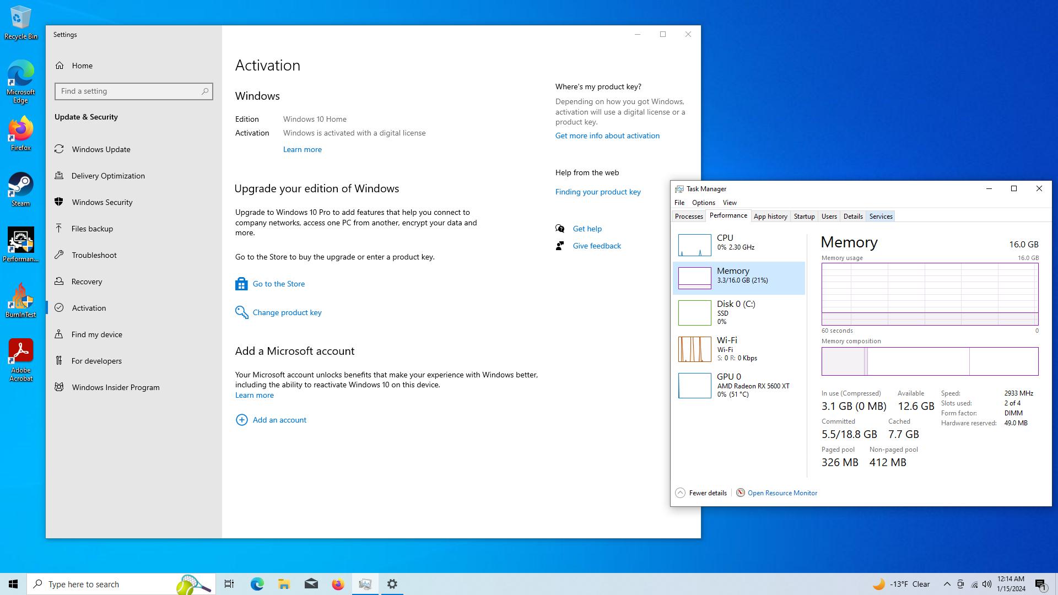Open the File menu in Task Manager

[x=679, y=203]
